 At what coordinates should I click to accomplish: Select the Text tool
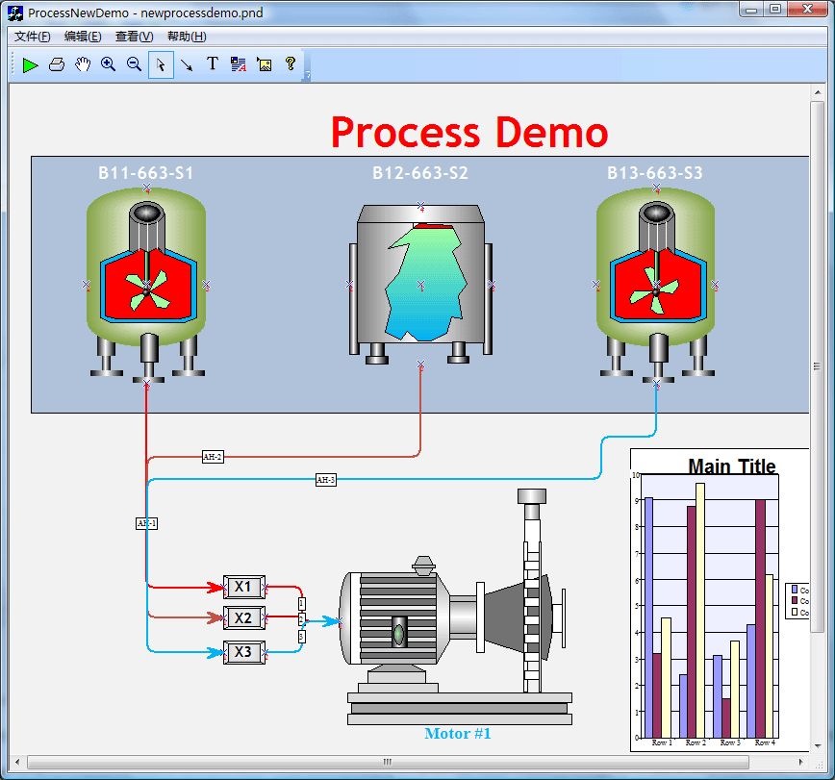(212, 64)
